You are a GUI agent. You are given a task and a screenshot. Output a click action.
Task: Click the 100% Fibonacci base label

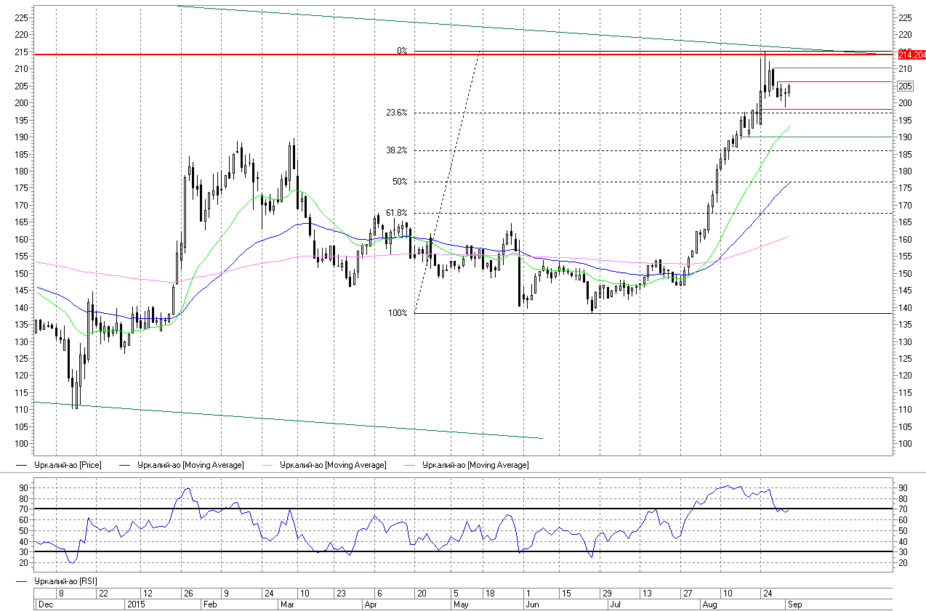(398, 313)
